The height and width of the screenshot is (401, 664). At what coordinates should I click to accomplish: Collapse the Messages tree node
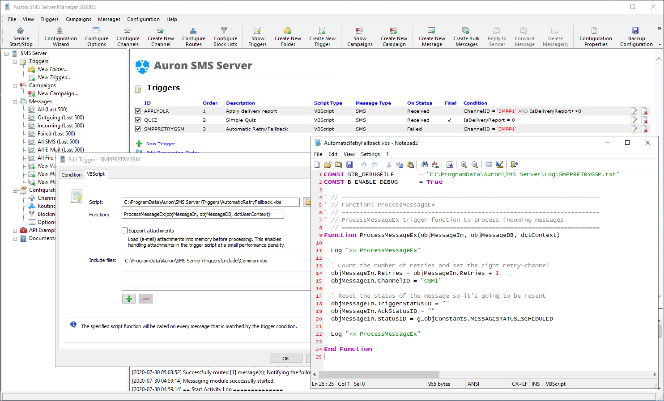pyautogui.click(x=15, y=102)
